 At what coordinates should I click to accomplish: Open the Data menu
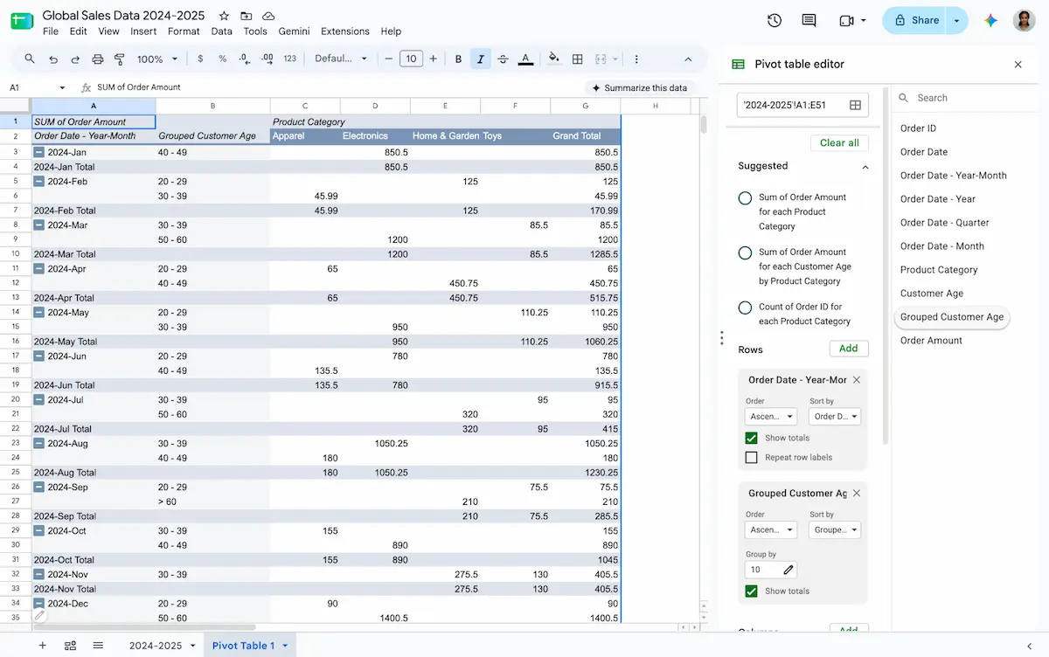click(222, 31)
